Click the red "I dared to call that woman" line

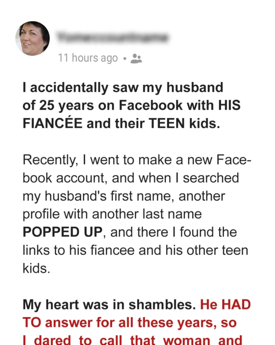(132, 340)
